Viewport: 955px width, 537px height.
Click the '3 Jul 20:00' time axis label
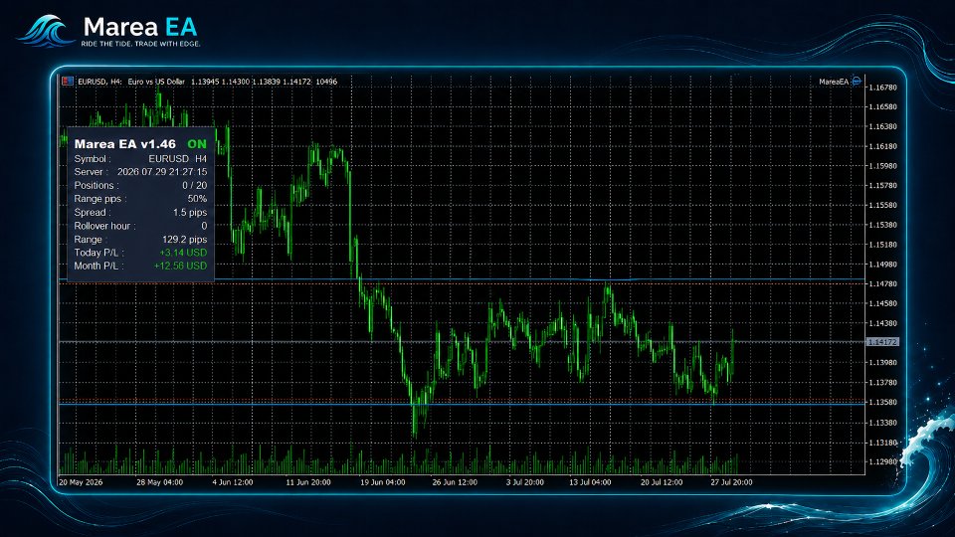click(x=525, y=482)
